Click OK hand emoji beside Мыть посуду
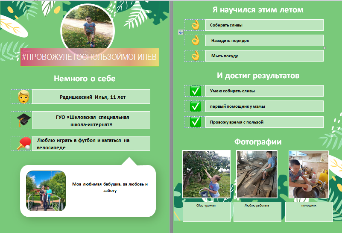Screen dimensions: 342x233 (x=196, y=56)
